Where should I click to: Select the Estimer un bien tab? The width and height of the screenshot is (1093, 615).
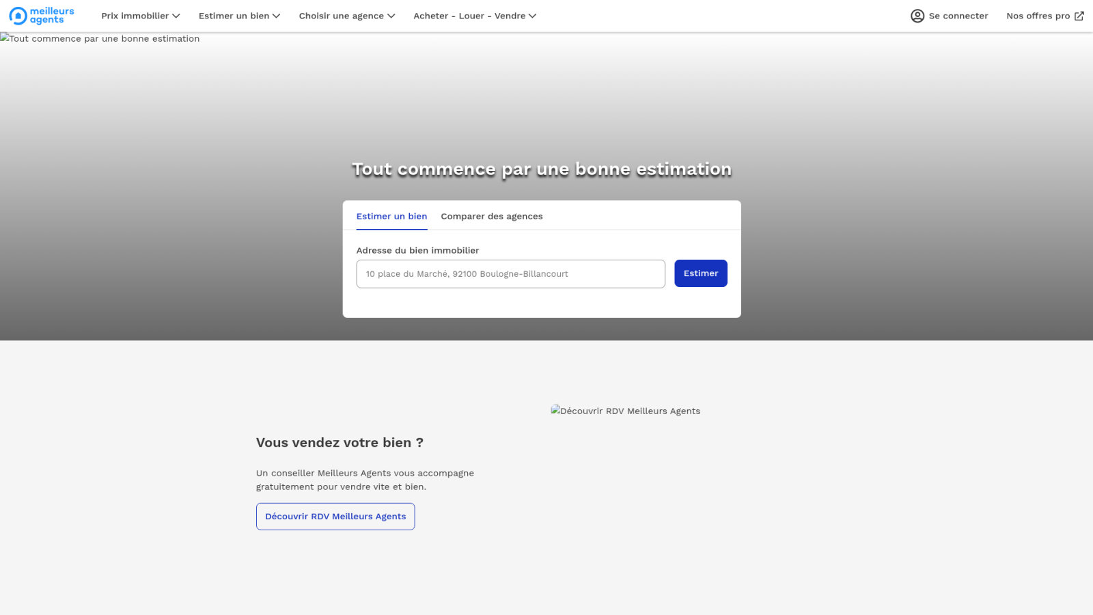tap(391, 217)
